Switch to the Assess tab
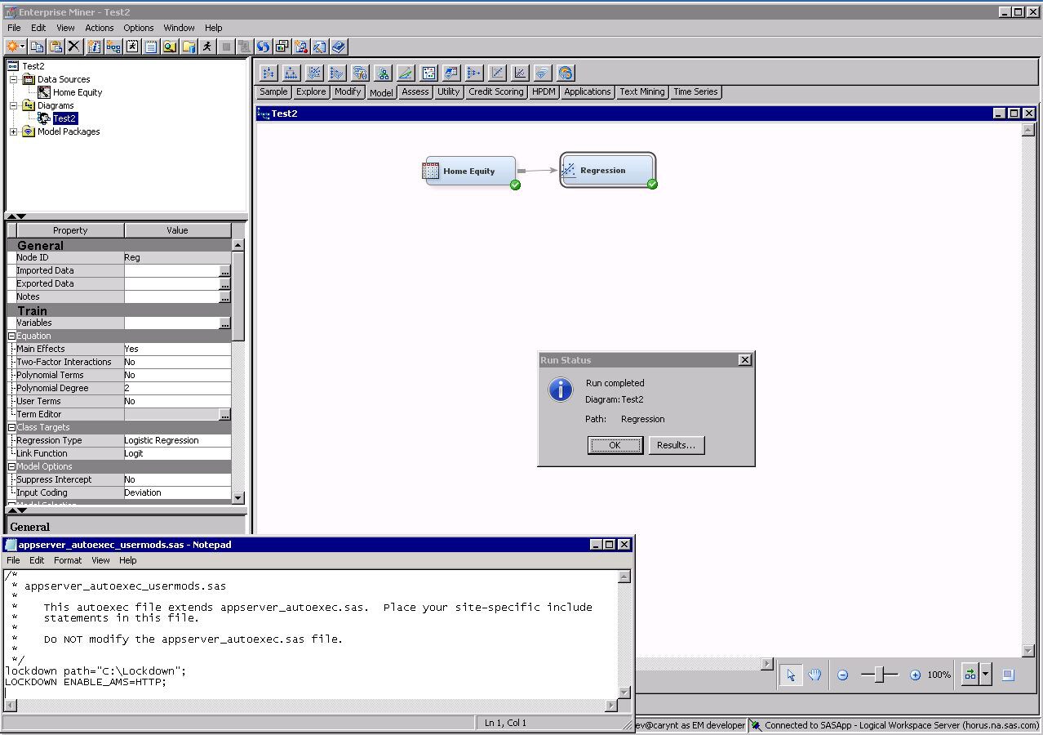The height and width of the screenshot is (735, 1043). (415, 92)
